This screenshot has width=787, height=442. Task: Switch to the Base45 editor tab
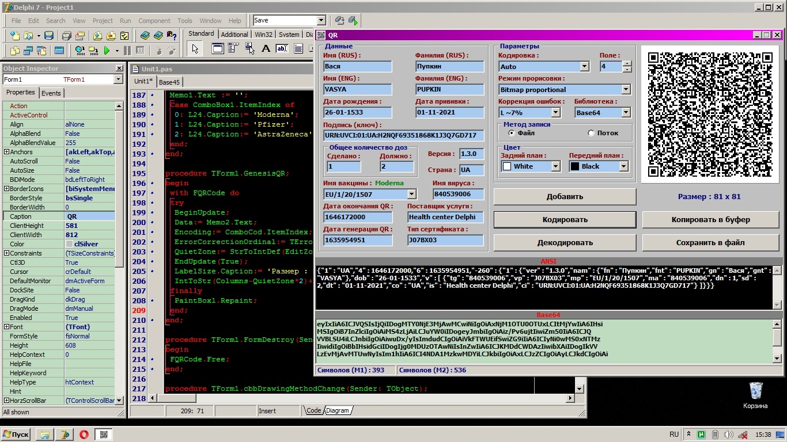[169, 82]
